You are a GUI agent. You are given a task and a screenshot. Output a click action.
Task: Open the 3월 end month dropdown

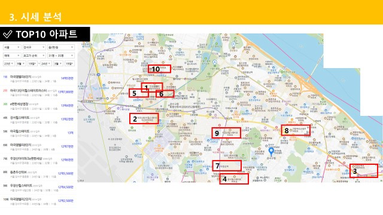click(58, 64)
